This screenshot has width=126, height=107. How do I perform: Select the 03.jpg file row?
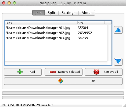pos(56,38)
